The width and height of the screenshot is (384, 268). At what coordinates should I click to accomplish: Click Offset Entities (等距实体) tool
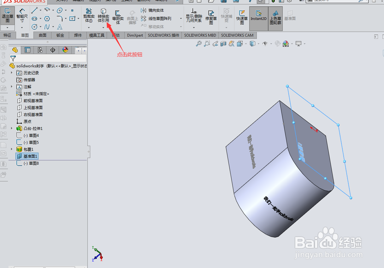click(118, 17)
